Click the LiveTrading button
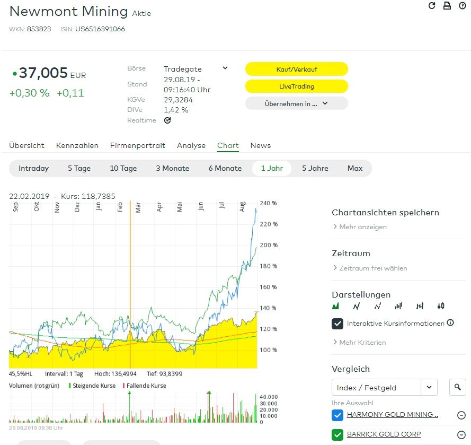This screenshot has width=471, height=445. [x=296, y=86]
